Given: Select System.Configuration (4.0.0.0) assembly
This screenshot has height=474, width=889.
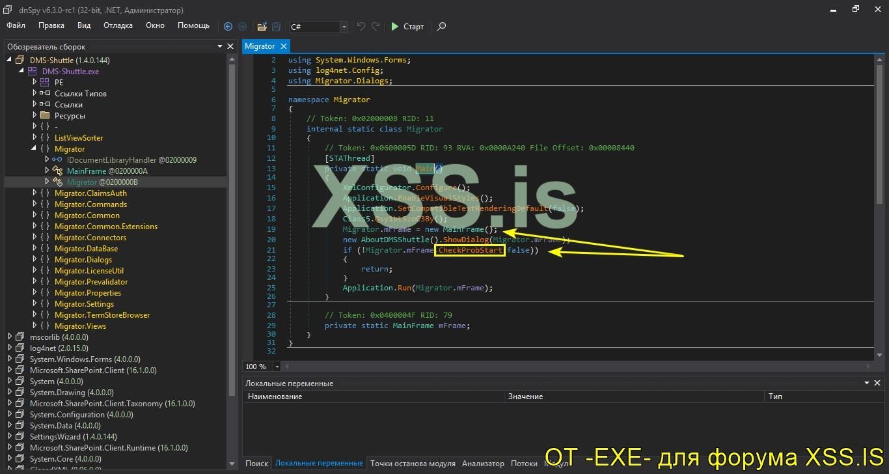Looking at the screenshot, I should (81, 415).
